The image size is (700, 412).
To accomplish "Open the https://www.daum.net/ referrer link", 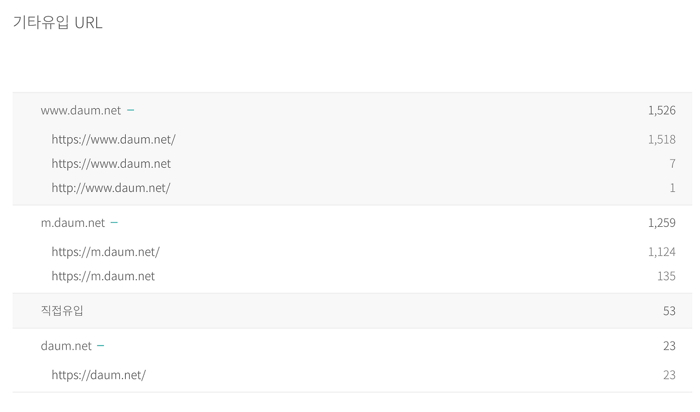I will 113,139.
